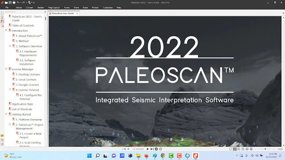Open Google Chrome from the taskbar
Screen dimensions: 285x160
coord(163,156)
